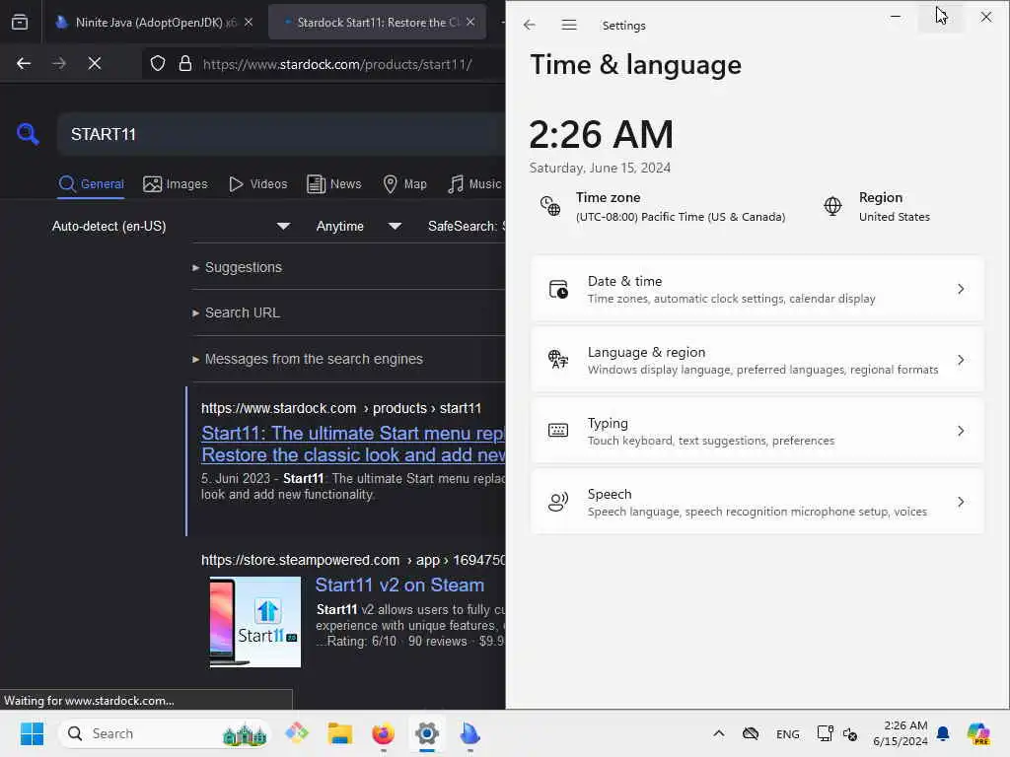Viewport: 1010px width, 757px height.
Task: Open Start11 ultimate Start menu result link
Action: (x=353, y=445)
